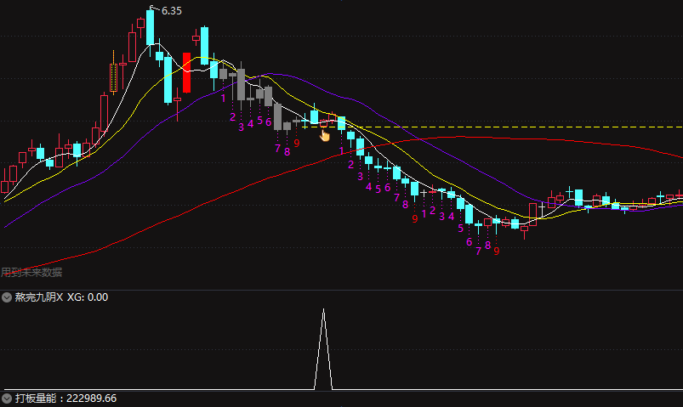This screenshot has height=407, width=683.
Task: Select the orange dotted-outline candlestick
Action: pyautogui.click(x=114, y=75)
